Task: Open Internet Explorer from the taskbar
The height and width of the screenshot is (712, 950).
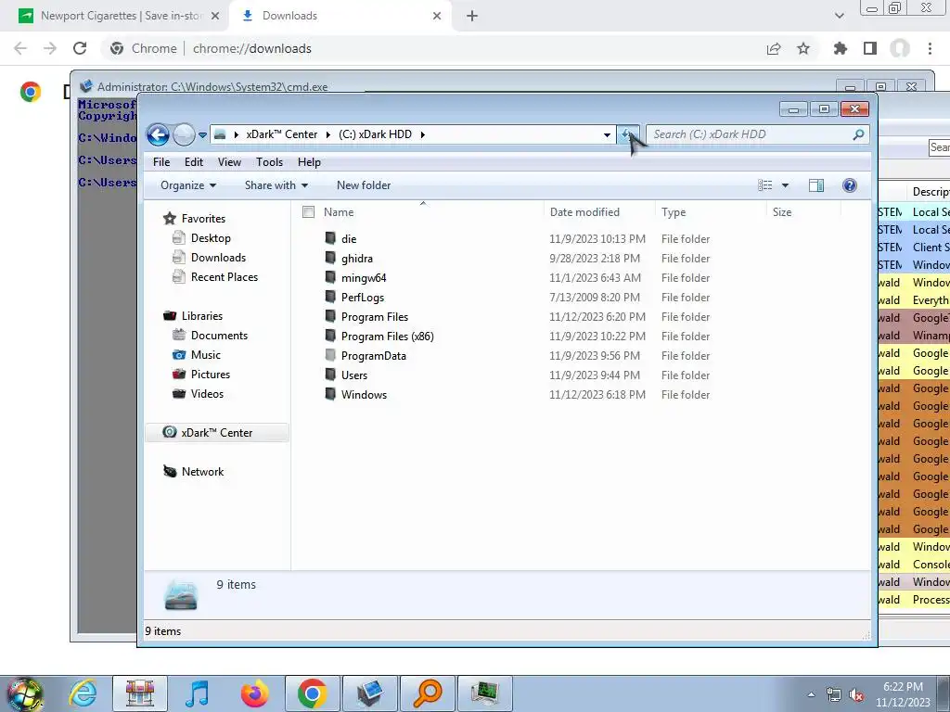Action: [83, 693]
